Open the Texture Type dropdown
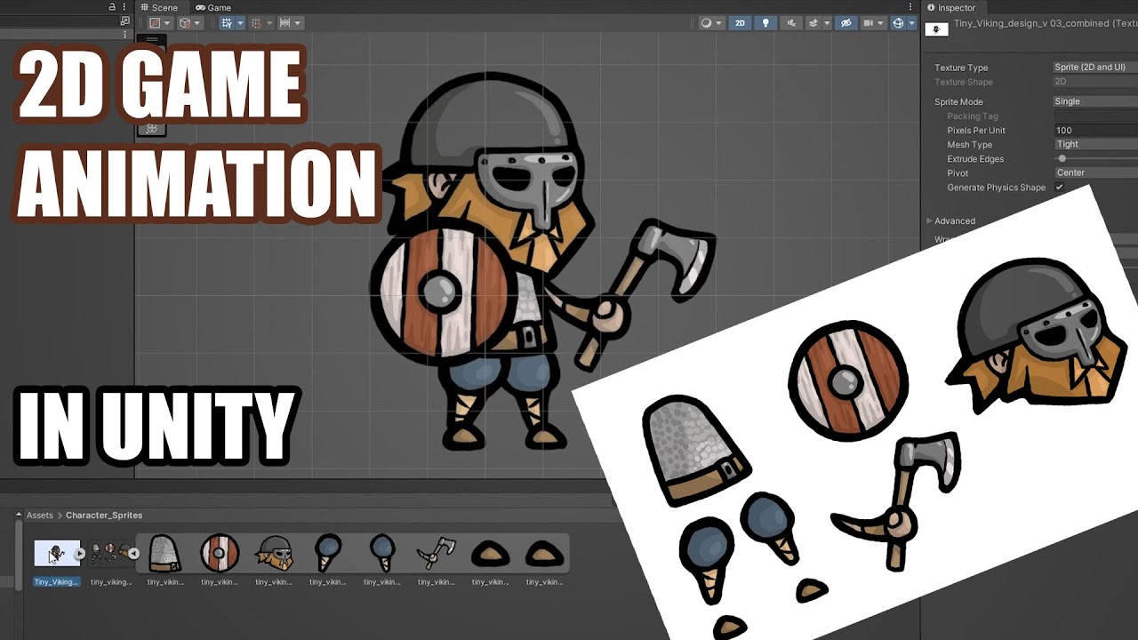Image resolution: width=1138 pixels, height=640 pixels. 1095,67
